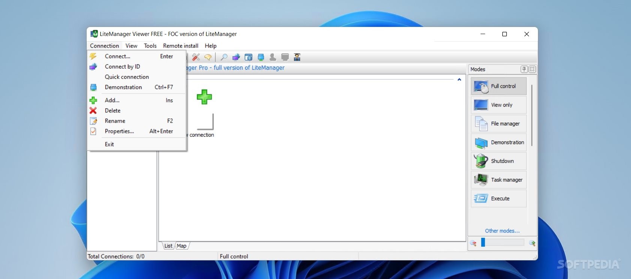The height and width of the screenshot is (279, 631).
Task: Select Shutdown mode
Action: pyautogui.click(x=499, y=161)
